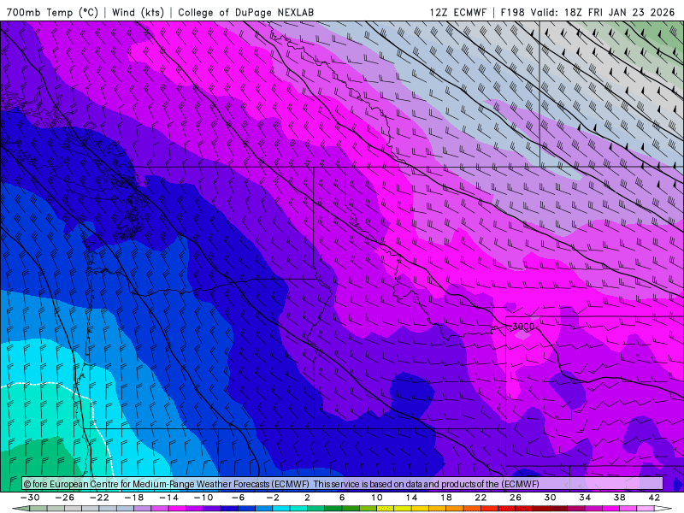The width and height of the screenshot is (684, 513).
Task: Click the -26 colorbar tick label
Action: [x=65, y=498]
